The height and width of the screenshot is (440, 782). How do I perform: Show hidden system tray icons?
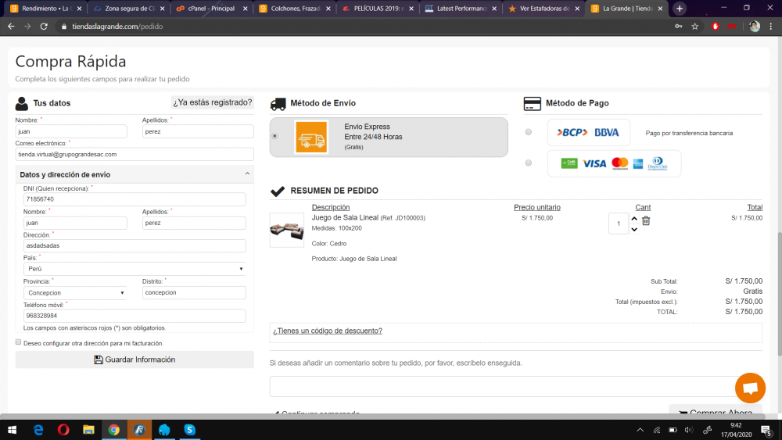pyautogui.click(x=640, y=430)
